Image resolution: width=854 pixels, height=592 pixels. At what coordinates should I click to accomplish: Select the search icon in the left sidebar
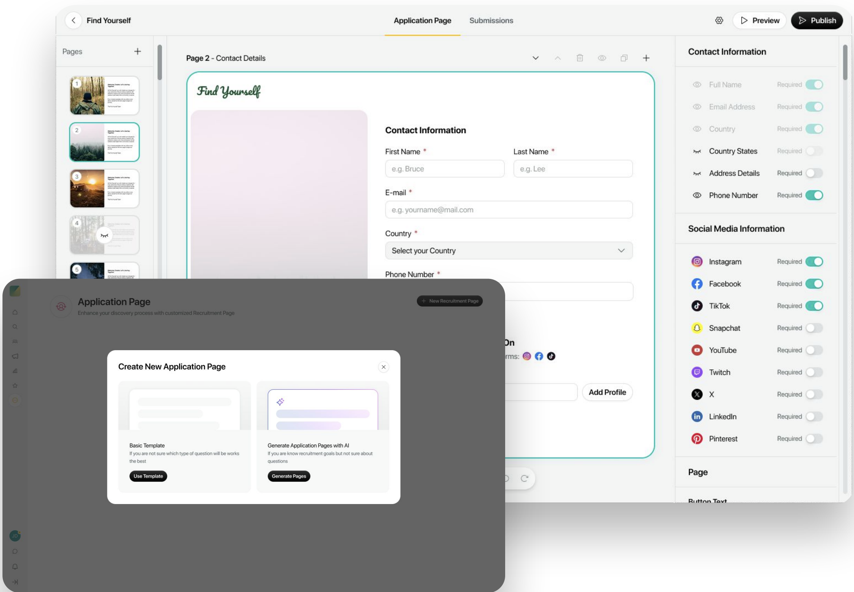(x=15, y=326)
